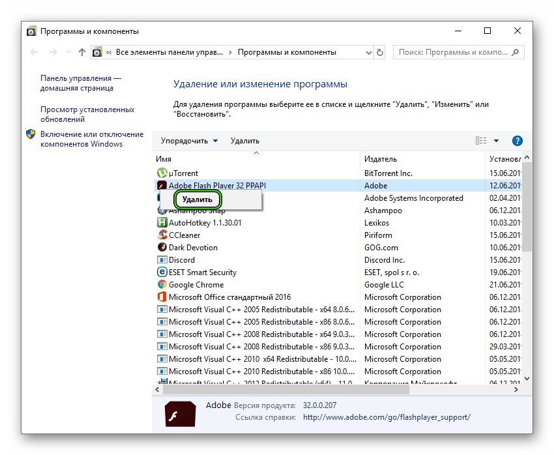Viewport: 554px width, 455px height.
Task: Click the Удалить toolbar button
Action: tap(244, 140)
